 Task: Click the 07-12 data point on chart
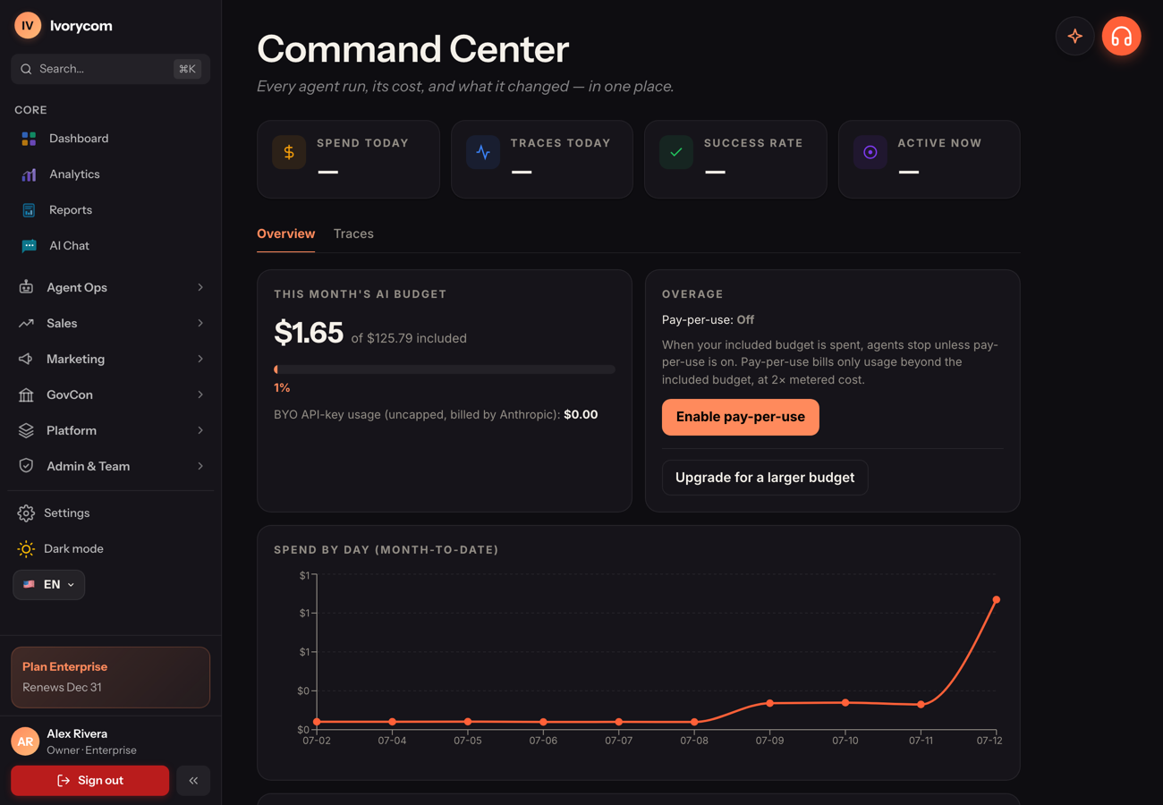coord(996,600)
